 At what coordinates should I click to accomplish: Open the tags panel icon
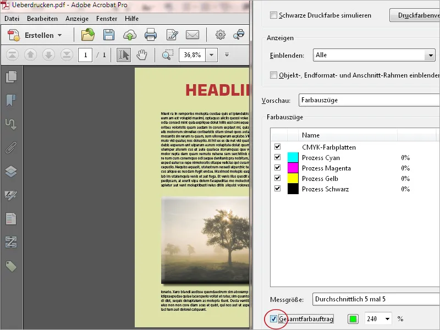(x=11, y=266)
